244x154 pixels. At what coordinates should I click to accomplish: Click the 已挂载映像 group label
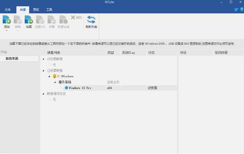pyautogui.click(x=55, y=59)
